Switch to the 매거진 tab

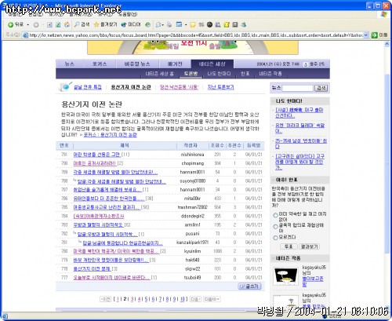(x=175, y=64)
